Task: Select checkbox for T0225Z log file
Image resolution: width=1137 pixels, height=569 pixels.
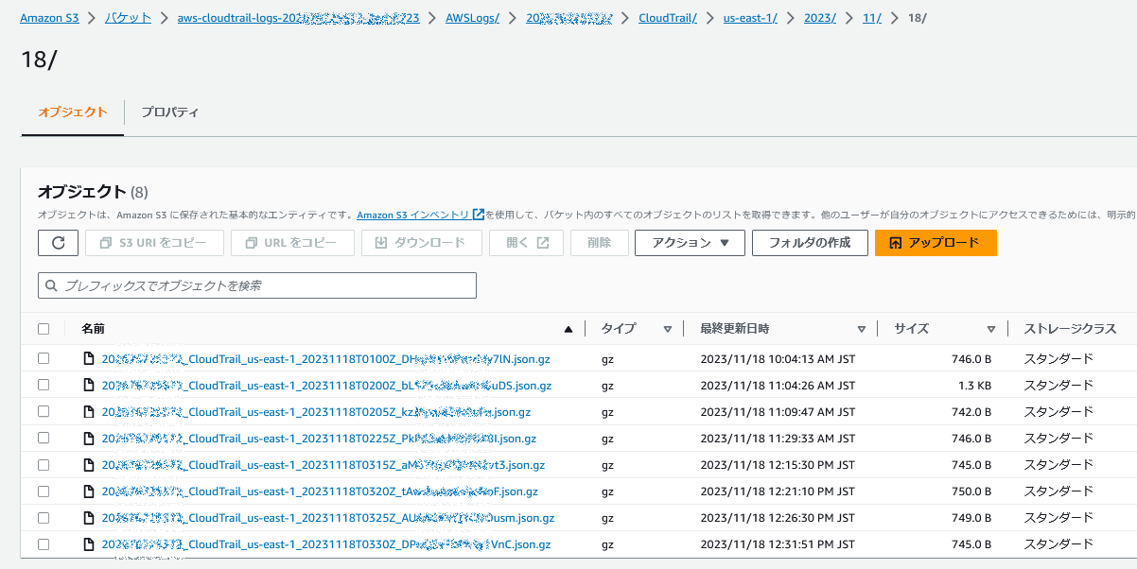Action: [44, 439]
